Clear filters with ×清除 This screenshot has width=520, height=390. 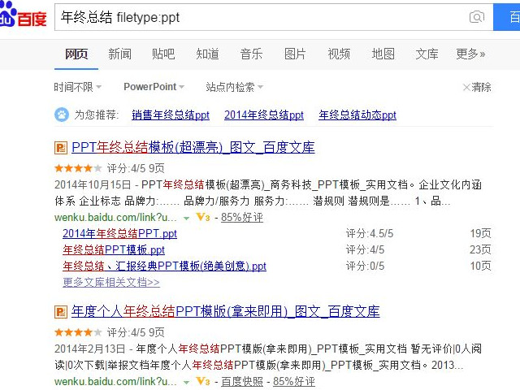[477, 87]
